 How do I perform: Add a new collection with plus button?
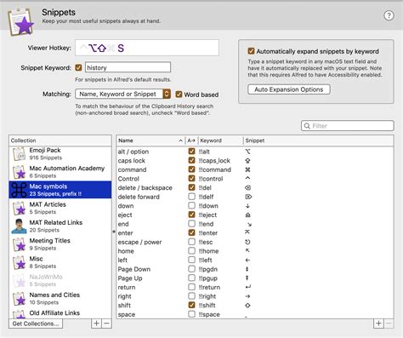coord(96,324)
